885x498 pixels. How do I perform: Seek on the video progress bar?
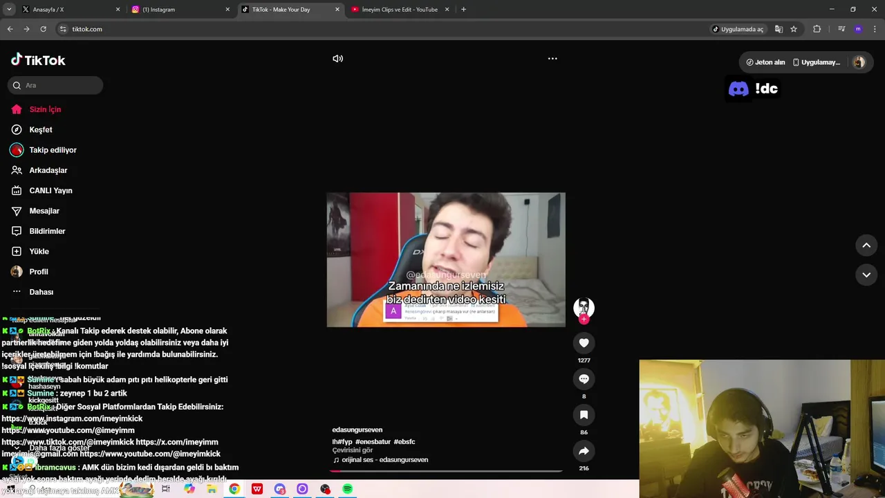[x=446, y=471]
